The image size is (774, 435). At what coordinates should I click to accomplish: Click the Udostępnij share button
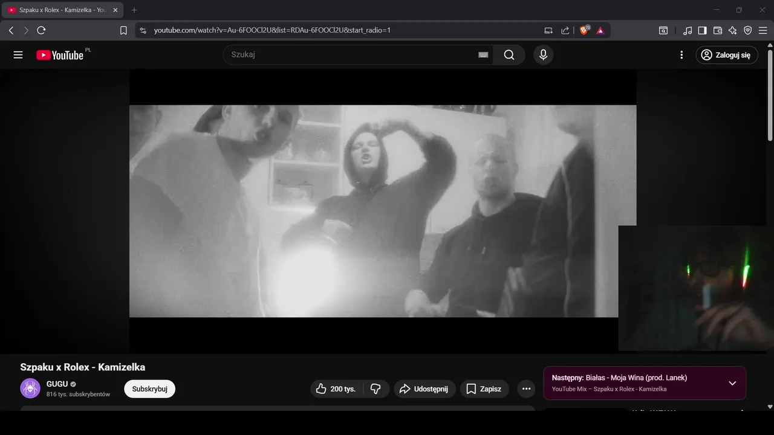coord(424,389)
